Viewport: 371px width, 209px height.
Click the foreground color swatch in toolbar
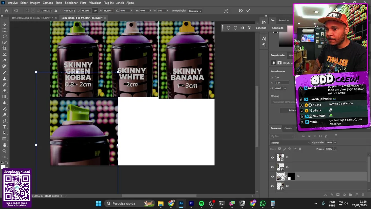point(3,167)
